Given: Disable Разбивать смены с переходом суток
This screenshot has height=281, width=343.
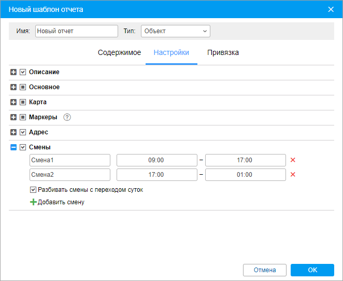Looking at the screenshot, I should (x=34, y=190).
